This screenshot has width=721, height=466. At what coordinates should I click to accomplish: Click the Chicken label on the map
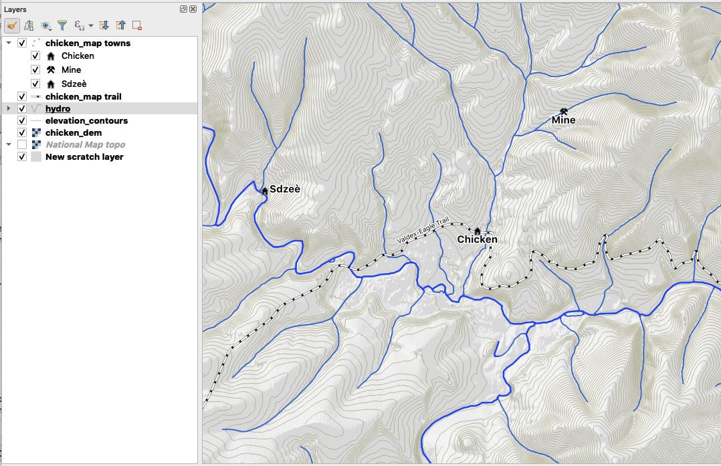[478, 239]
